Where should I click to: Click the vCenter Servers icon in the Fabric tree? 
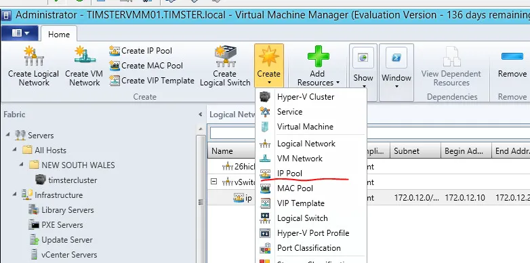pyautogui.click(x=34, y=255)
